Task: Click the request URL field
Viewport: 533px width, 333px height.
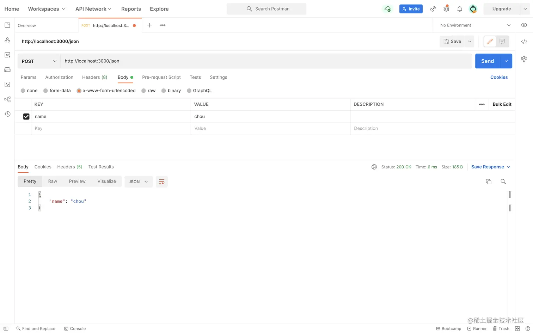Action: click(x=266, y=61)
